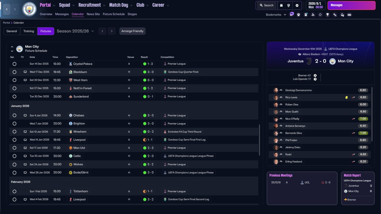Click the up chevron beside Man City Fixture Schedule

point(12,47)
